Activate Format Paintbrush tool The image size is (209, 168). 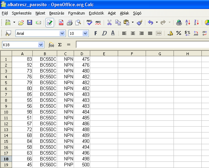139,22
